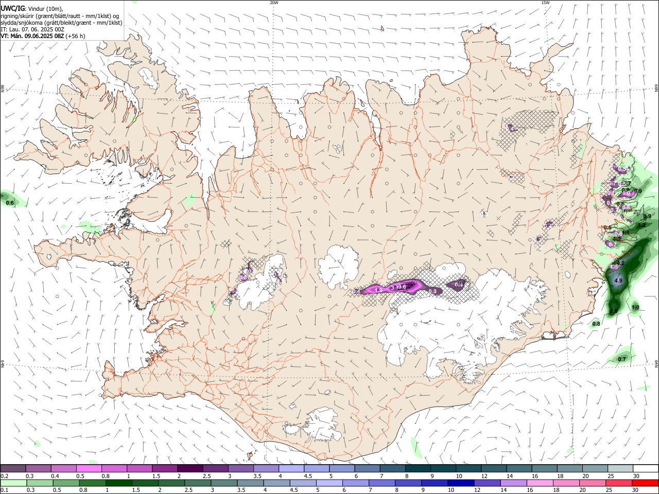The height and width of the screenshot is (494, 659).
Task: Click the '15W' longitude label
Action: coord(545,3)
